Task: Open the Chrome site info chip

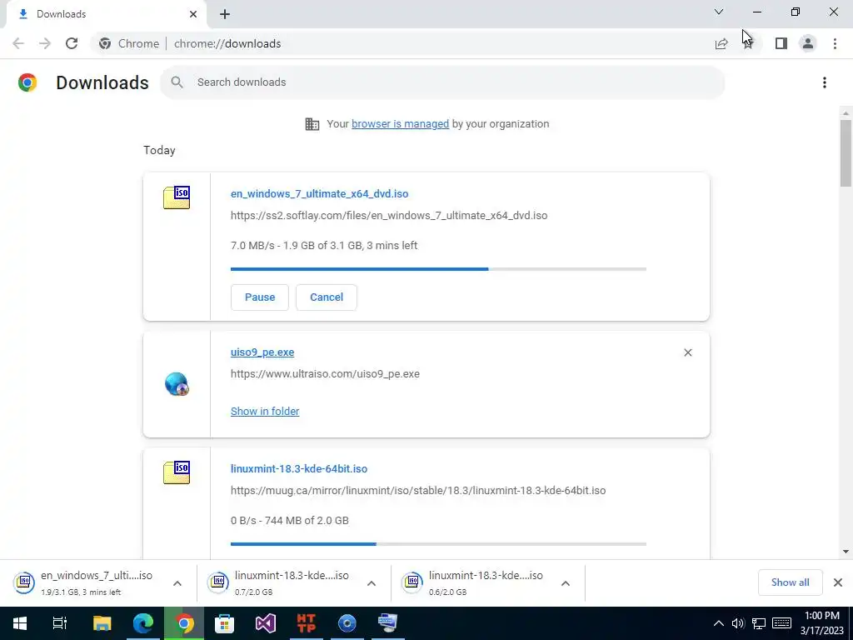Action: pyautogui.click(x=129, y=43)
